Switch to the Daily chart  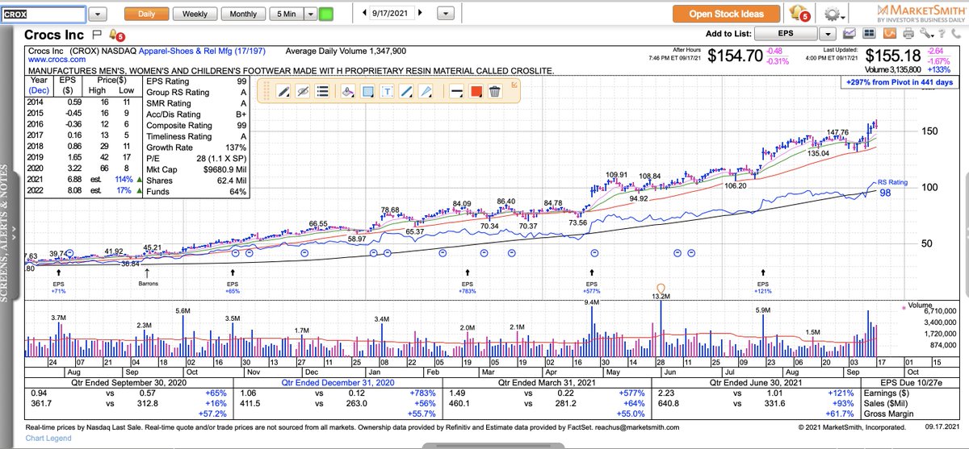[x=147, y=14]
